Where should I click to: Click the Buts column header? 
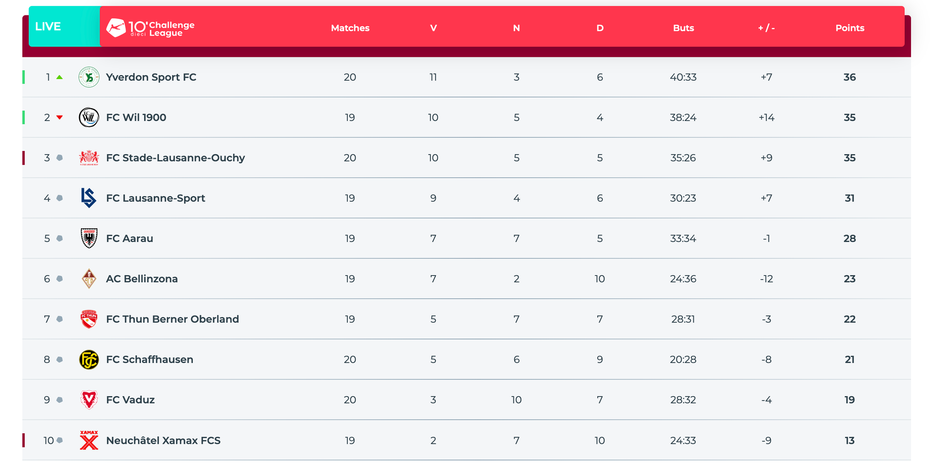point(683,28)
